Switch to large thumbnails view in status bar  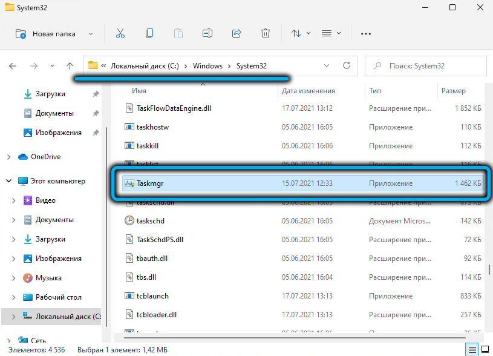point(484,349)
